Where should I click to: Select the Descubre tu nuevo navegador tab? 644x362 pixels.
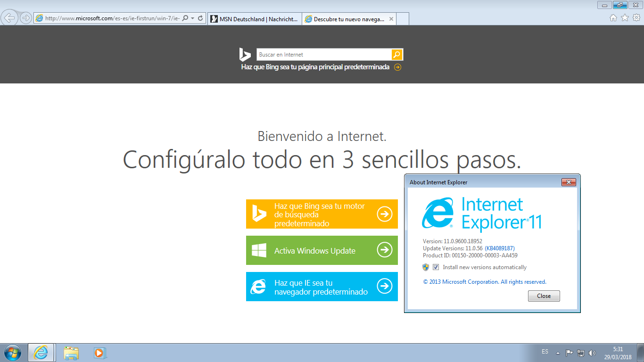click(x=349, y=19)
